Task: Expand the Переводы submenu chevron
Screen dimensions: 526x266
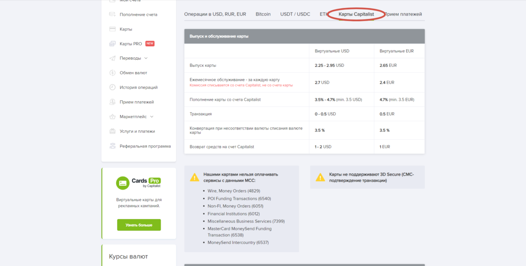Action: 145,58
